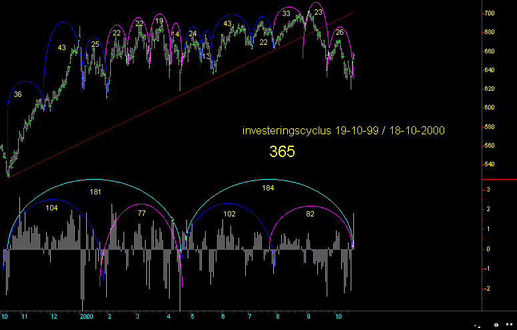Screen dimensions: 517x330
Task: Click the 580 price axis value
Action: tap(490, 127)
